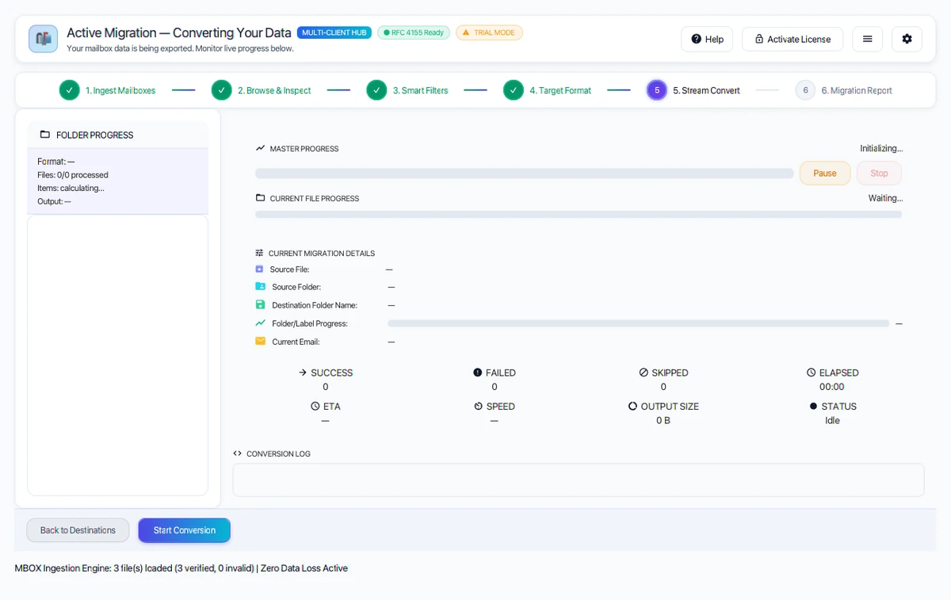Viewport: 951px width, 600px height.
Task: Click the Status dot icon
Action: point(813,406)
